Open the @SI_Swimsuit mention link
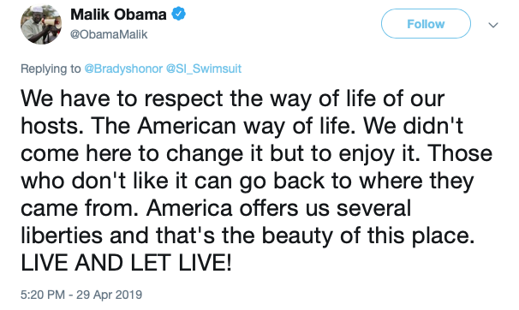This screenshot has height=310, width=519. tap(204, 69)
